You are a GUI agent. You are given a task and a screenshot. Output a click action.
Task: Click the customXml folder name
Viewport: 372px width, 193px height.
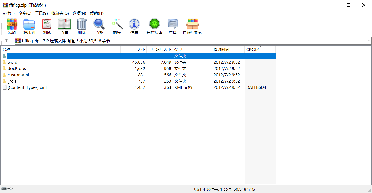(18, 75)
